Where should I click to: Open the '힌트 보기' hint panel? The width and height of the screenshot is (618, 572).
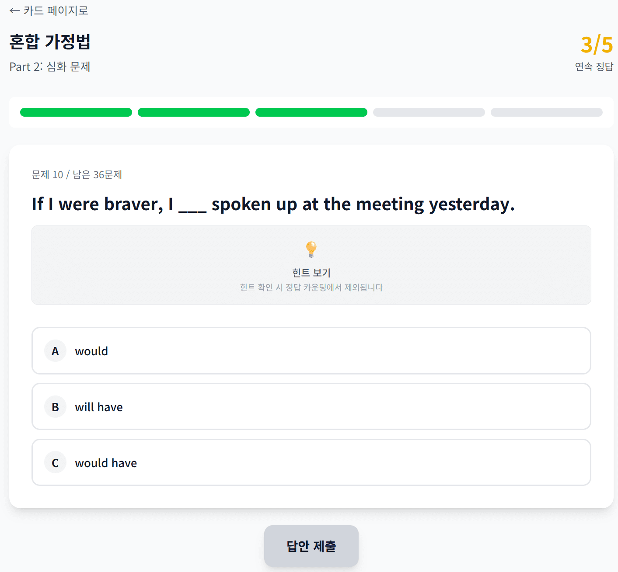(x=311, y=272)
